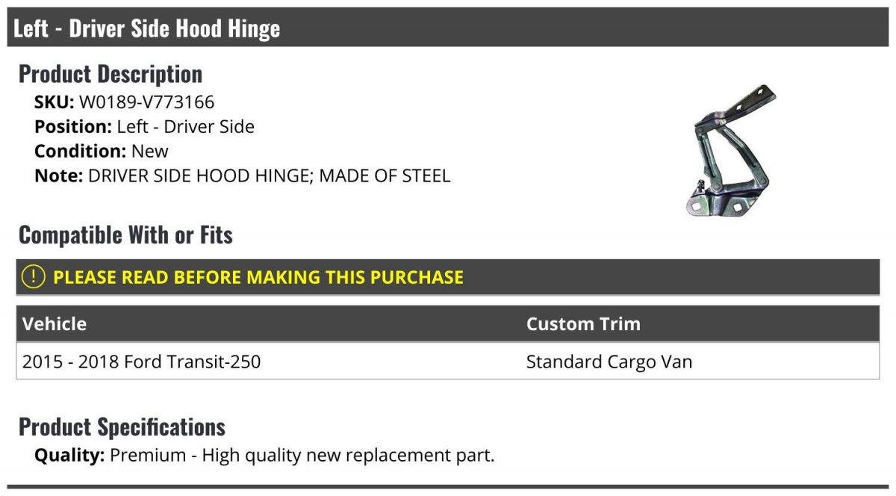Select the SKU W0189-V773166 text
896x496 pixels.
pos(147,102)
